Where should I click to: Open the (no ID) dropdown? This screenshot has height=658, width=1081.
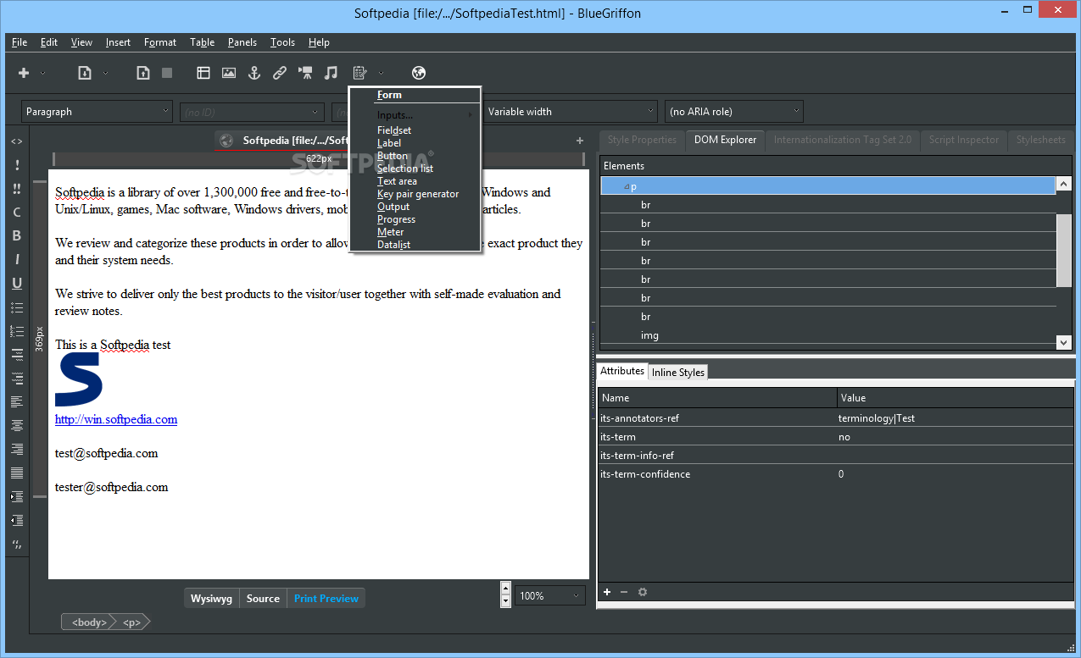point(252,112)
